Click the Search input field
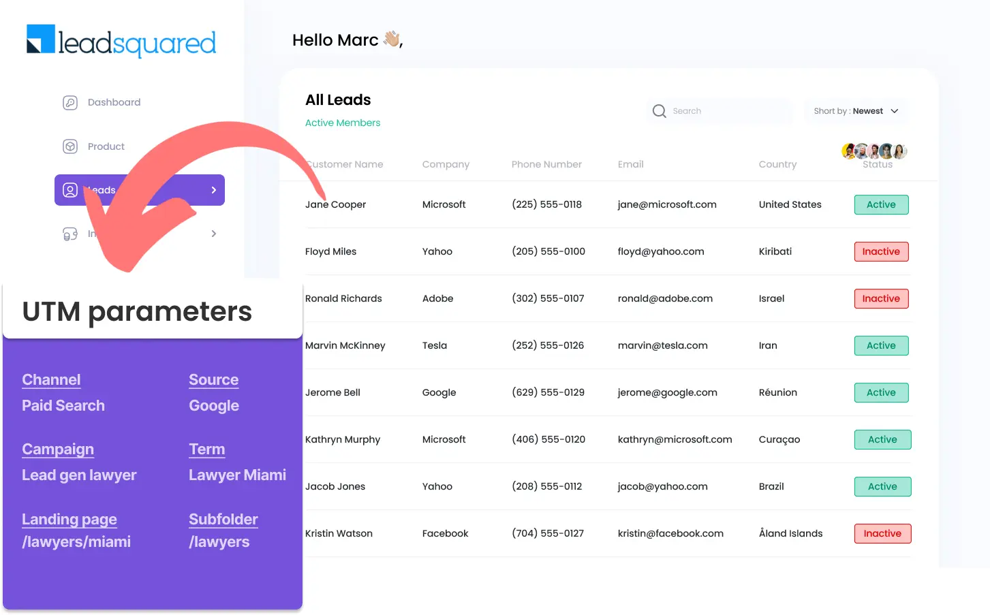This screenshot has width=990, height=615. 720,111
